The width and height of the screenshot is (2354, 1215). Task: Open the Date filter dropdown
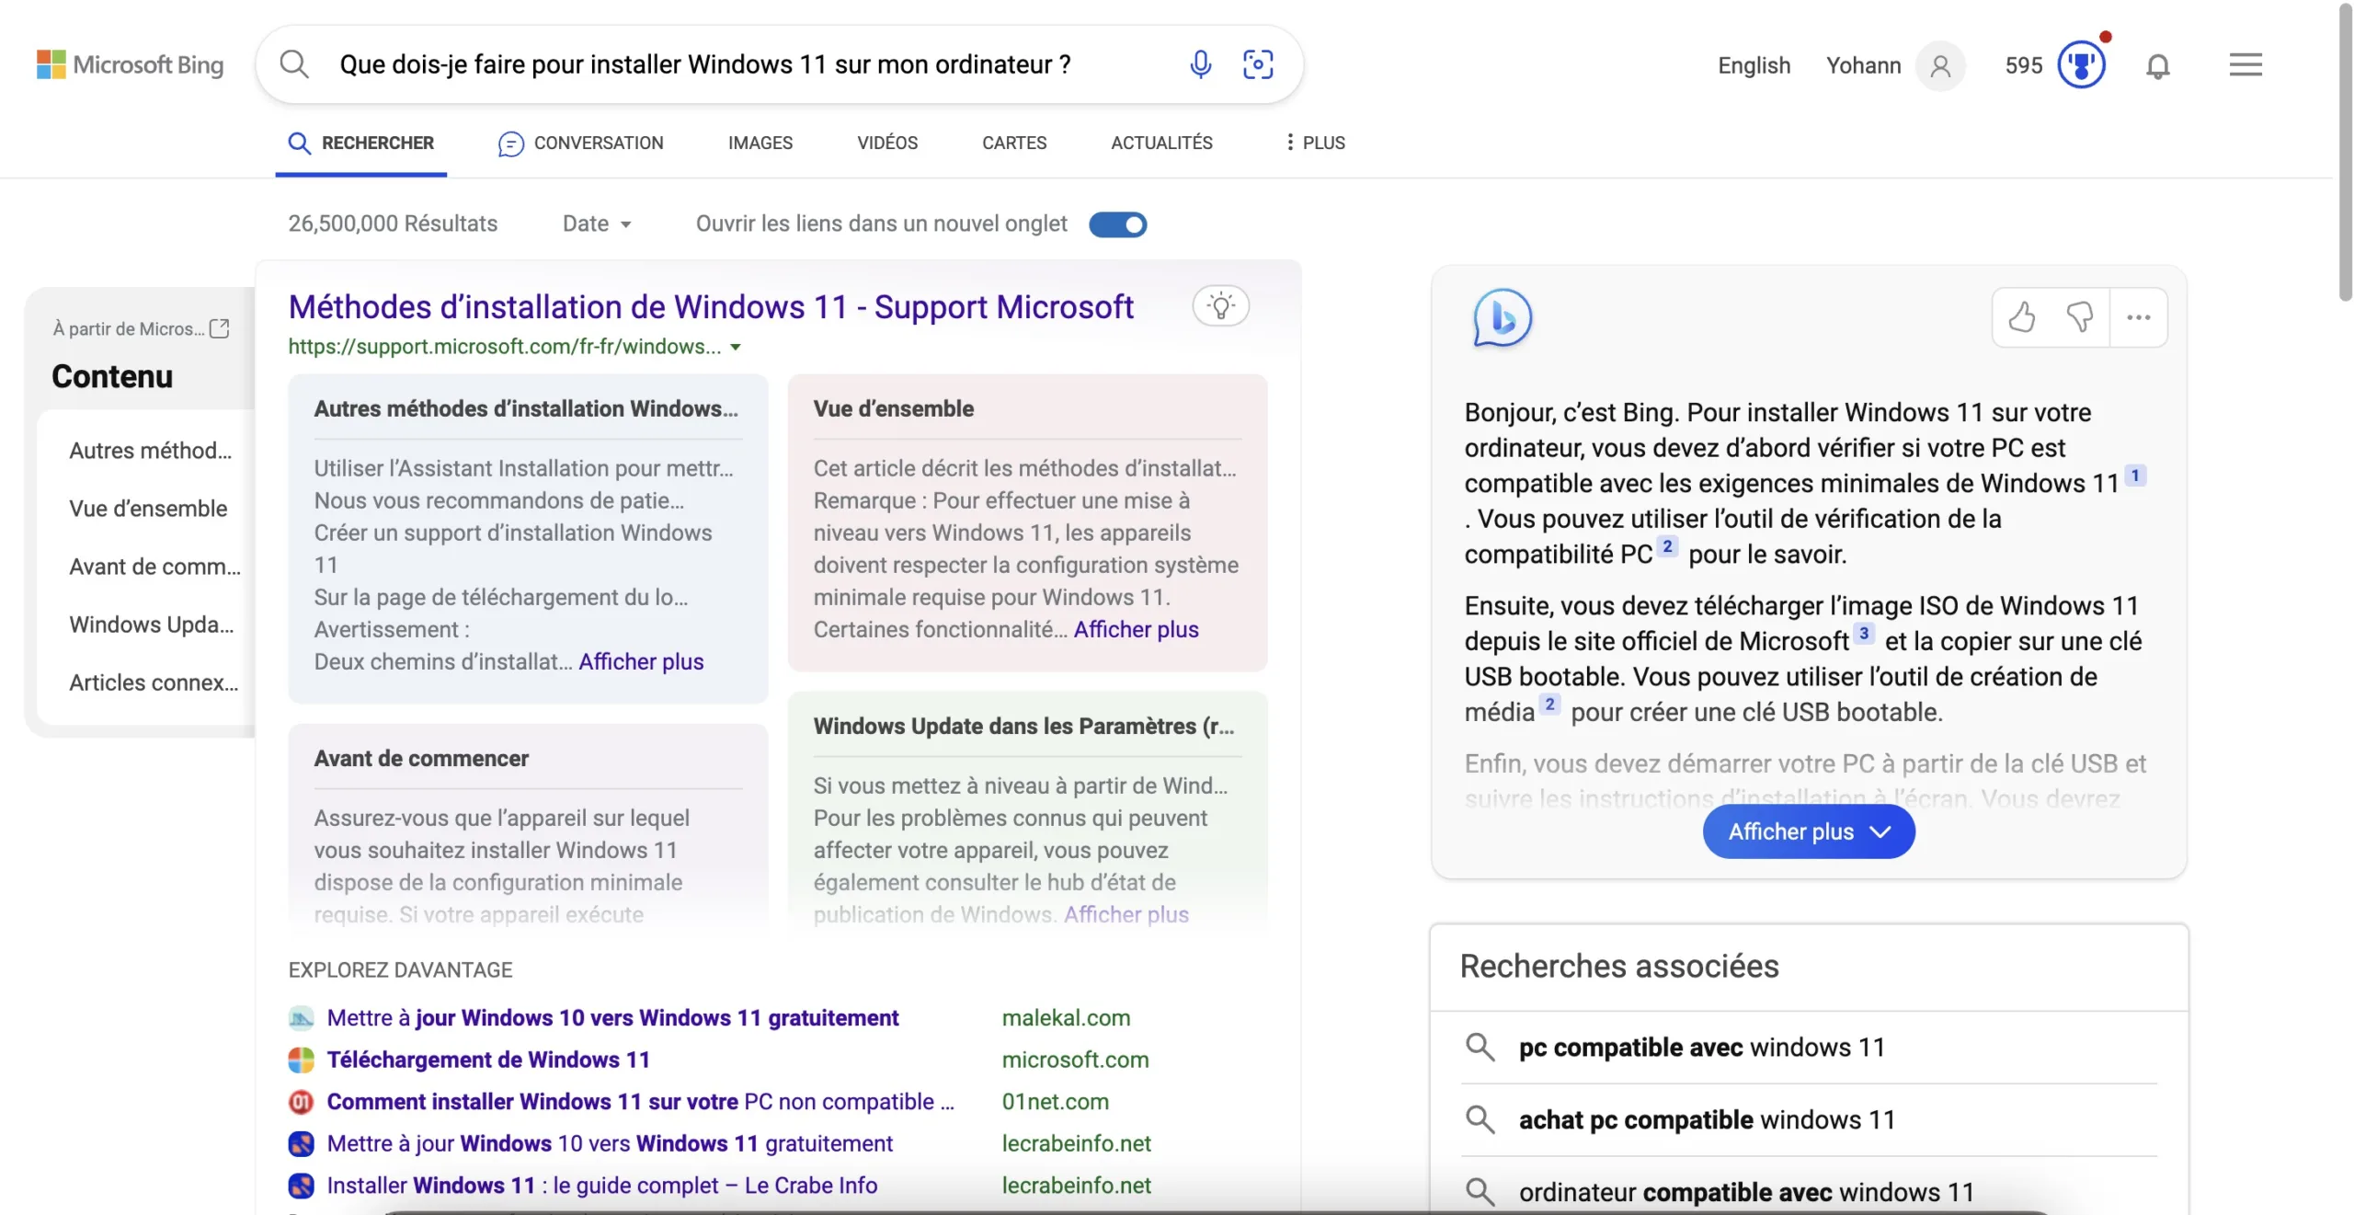597,224
